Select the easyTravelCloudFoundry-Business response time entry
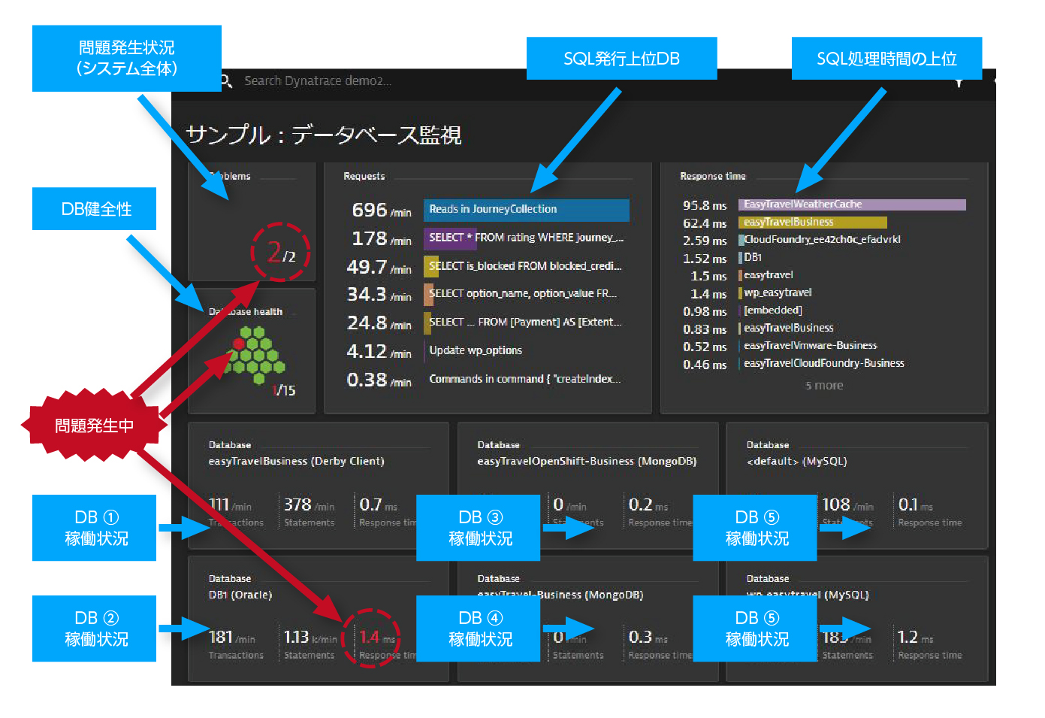The image size is (1045, 718). pos(822,363)
